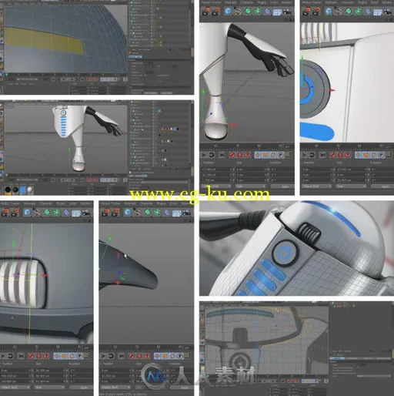Toggle Rotation key recording in robot leg view
The width and height of the screenshot is (394, 396).
click(x=273, y=155)
